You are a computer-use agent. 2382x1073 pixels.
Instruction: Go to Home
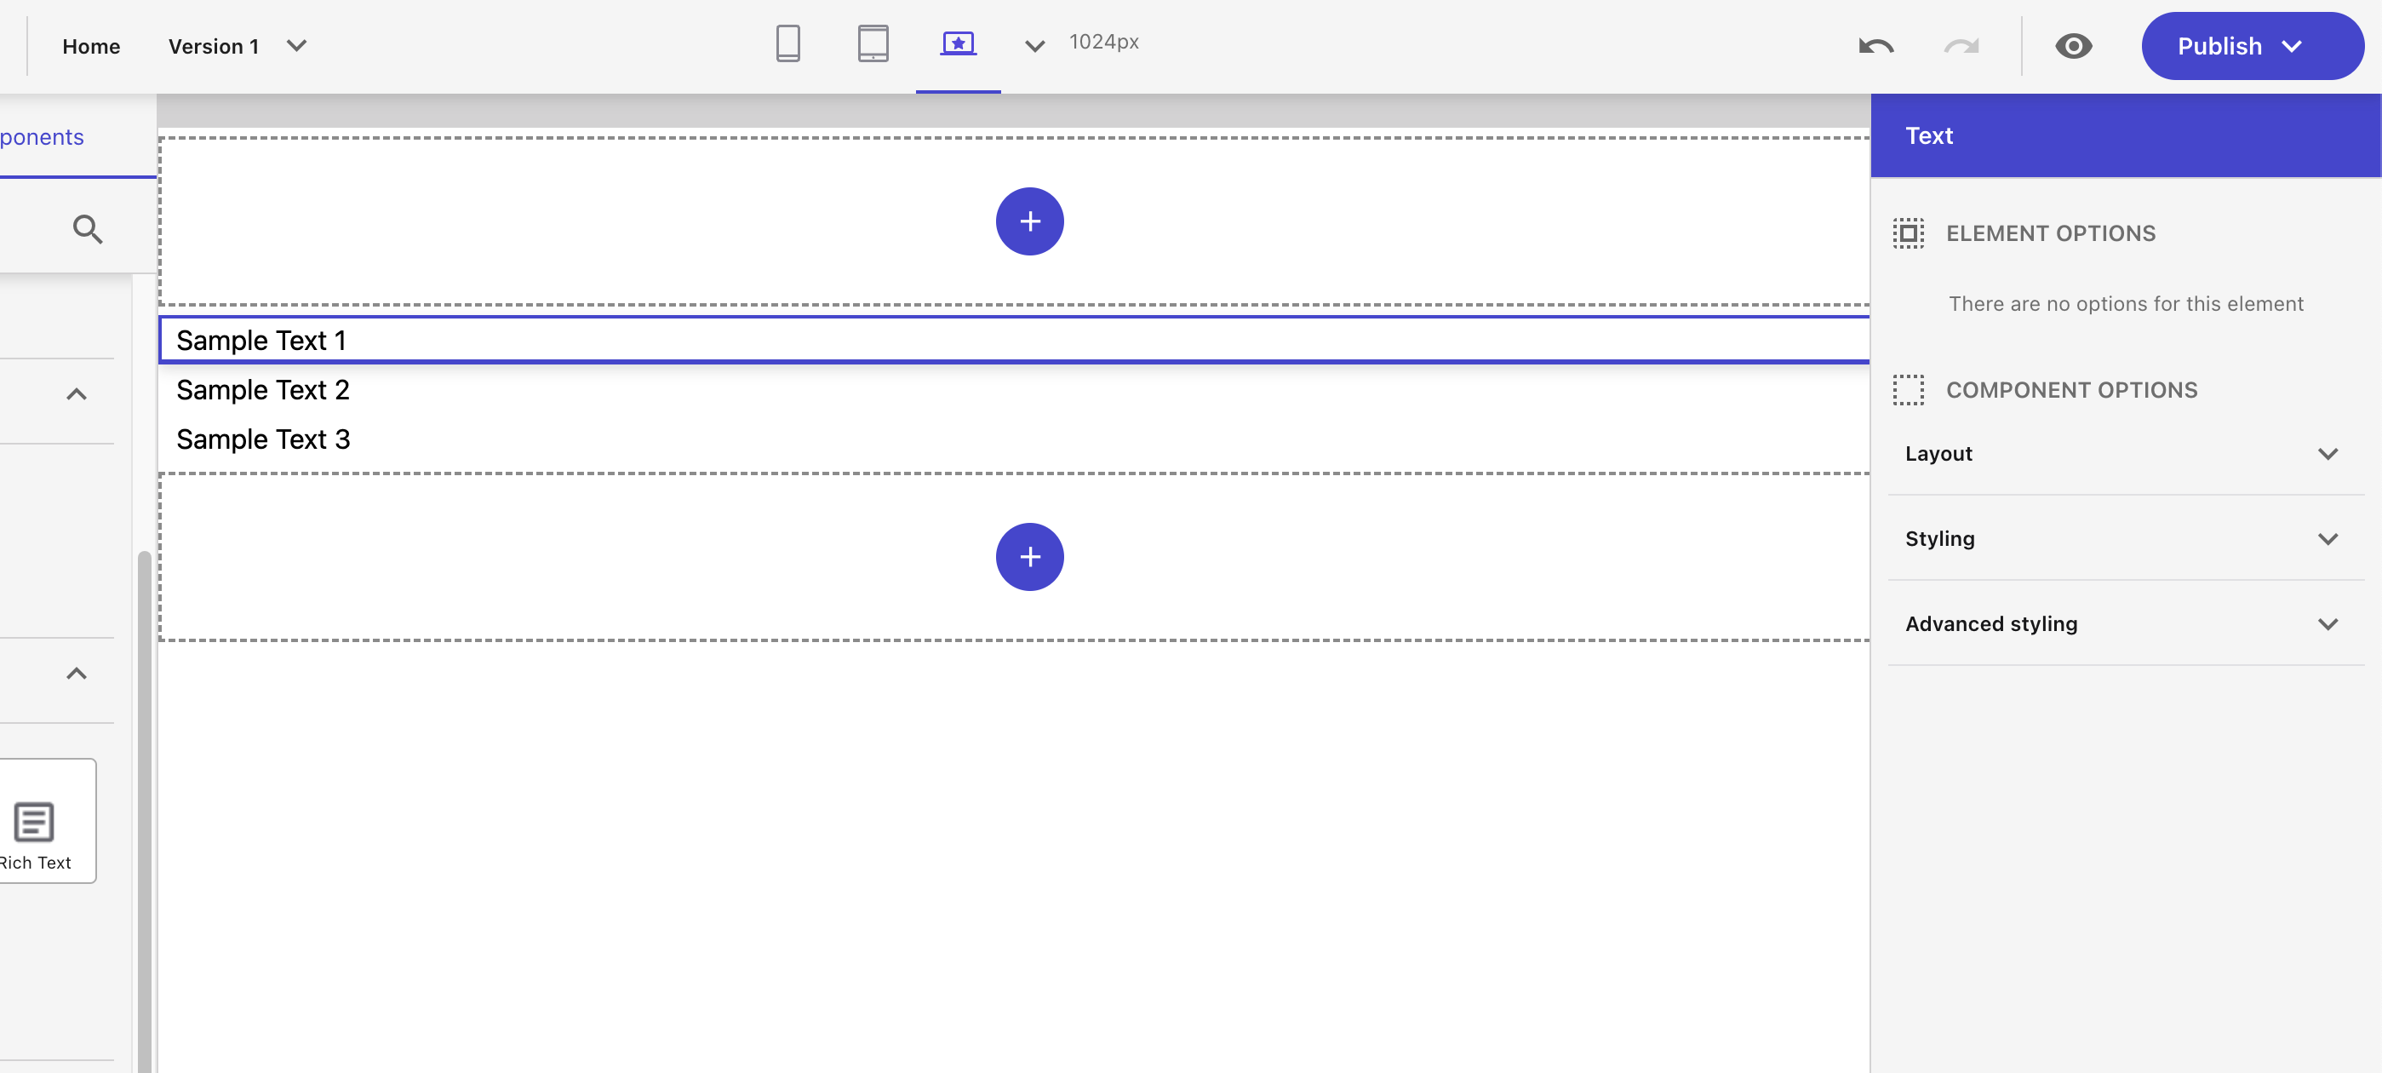point(90,46)
